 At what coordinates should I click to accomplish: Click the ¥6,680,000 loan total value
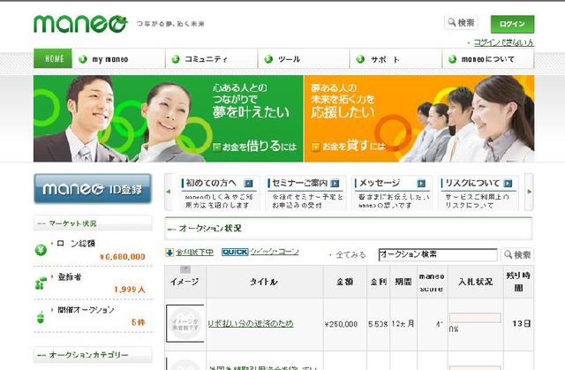[123, 257]
